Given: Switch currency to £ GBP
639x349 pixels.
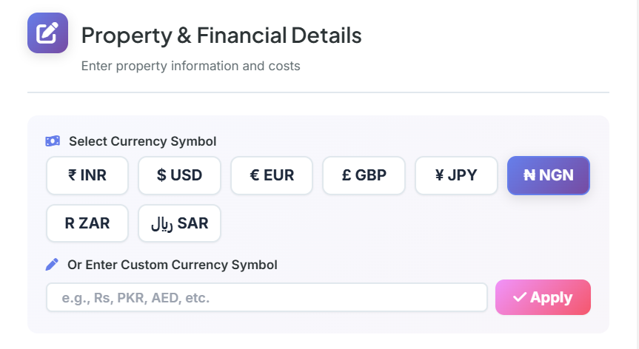Looking at the screenshot, I should click(364, 175).
